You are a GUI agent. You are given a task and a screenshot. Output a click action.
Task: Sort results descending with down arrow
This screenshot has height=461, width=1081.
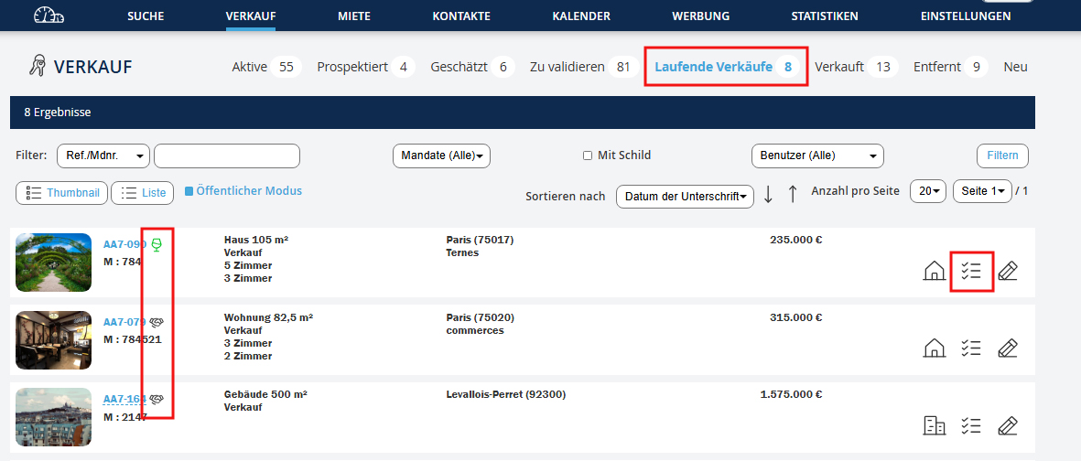point(768,194)
